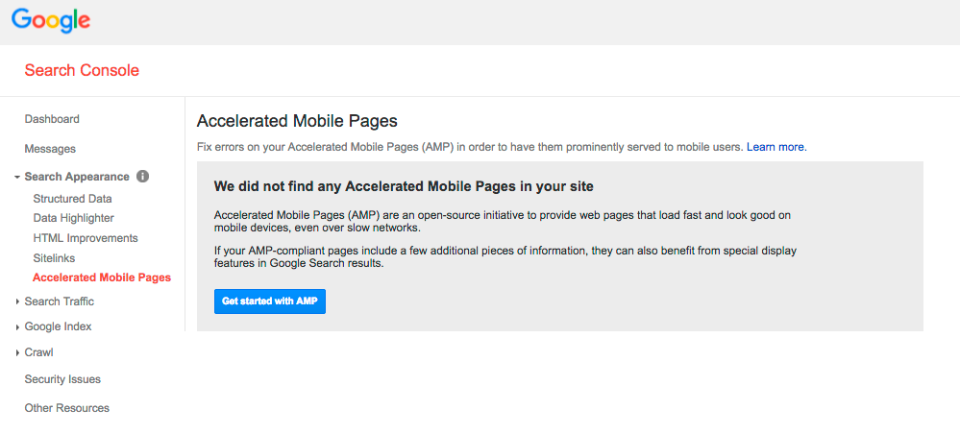Go to Dashboard in the sidebar
The width and height of the screenshot is (960, 434).
52,119
